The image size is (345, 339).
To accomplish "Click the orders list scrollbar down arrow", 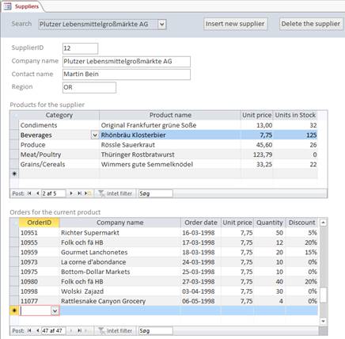I will point(324,321).
